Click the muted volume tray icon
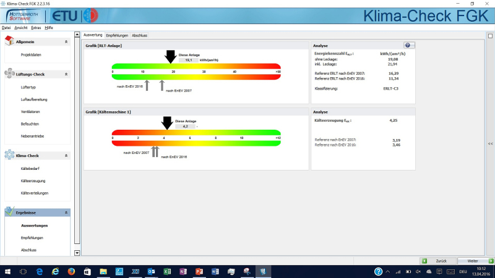The height and width of the screenshot is (278, 495). pos(418,272)
